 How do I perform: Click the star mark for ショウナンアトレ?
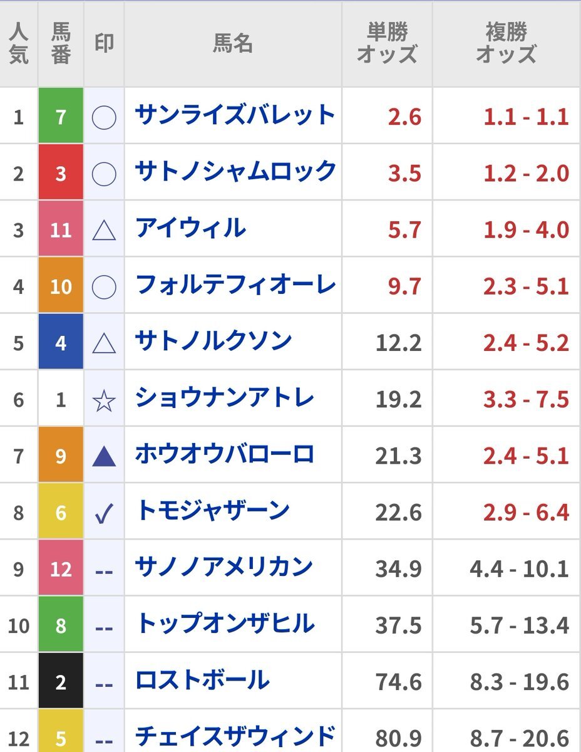coord(104,400)
